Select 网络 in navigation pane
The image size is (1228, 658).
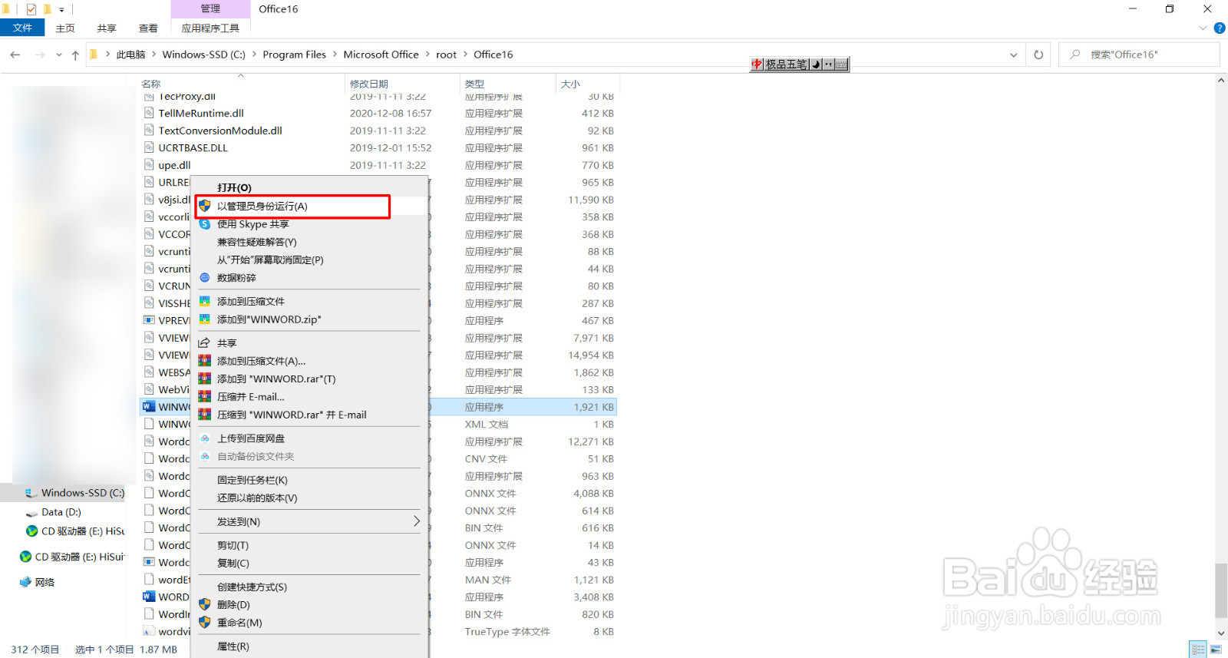(x=45, y=582)
